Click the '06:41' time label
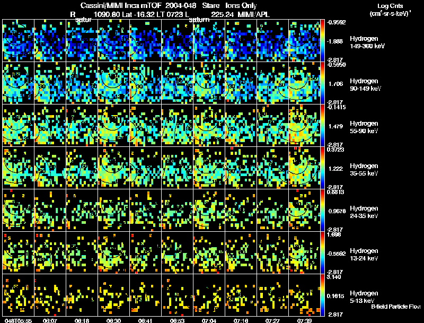 click(x=145, y=321)
